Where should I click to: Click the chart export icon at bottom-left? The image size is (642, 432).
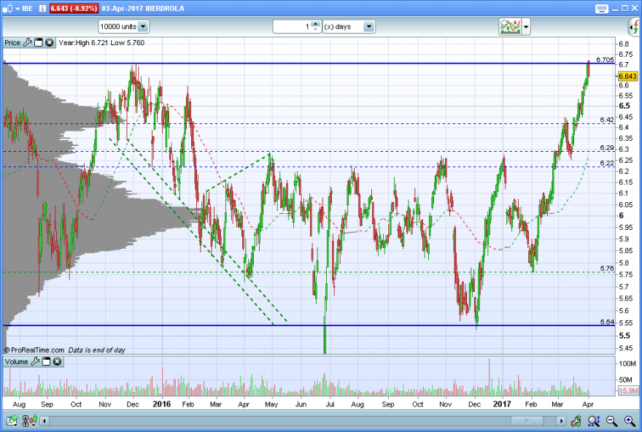12,421
